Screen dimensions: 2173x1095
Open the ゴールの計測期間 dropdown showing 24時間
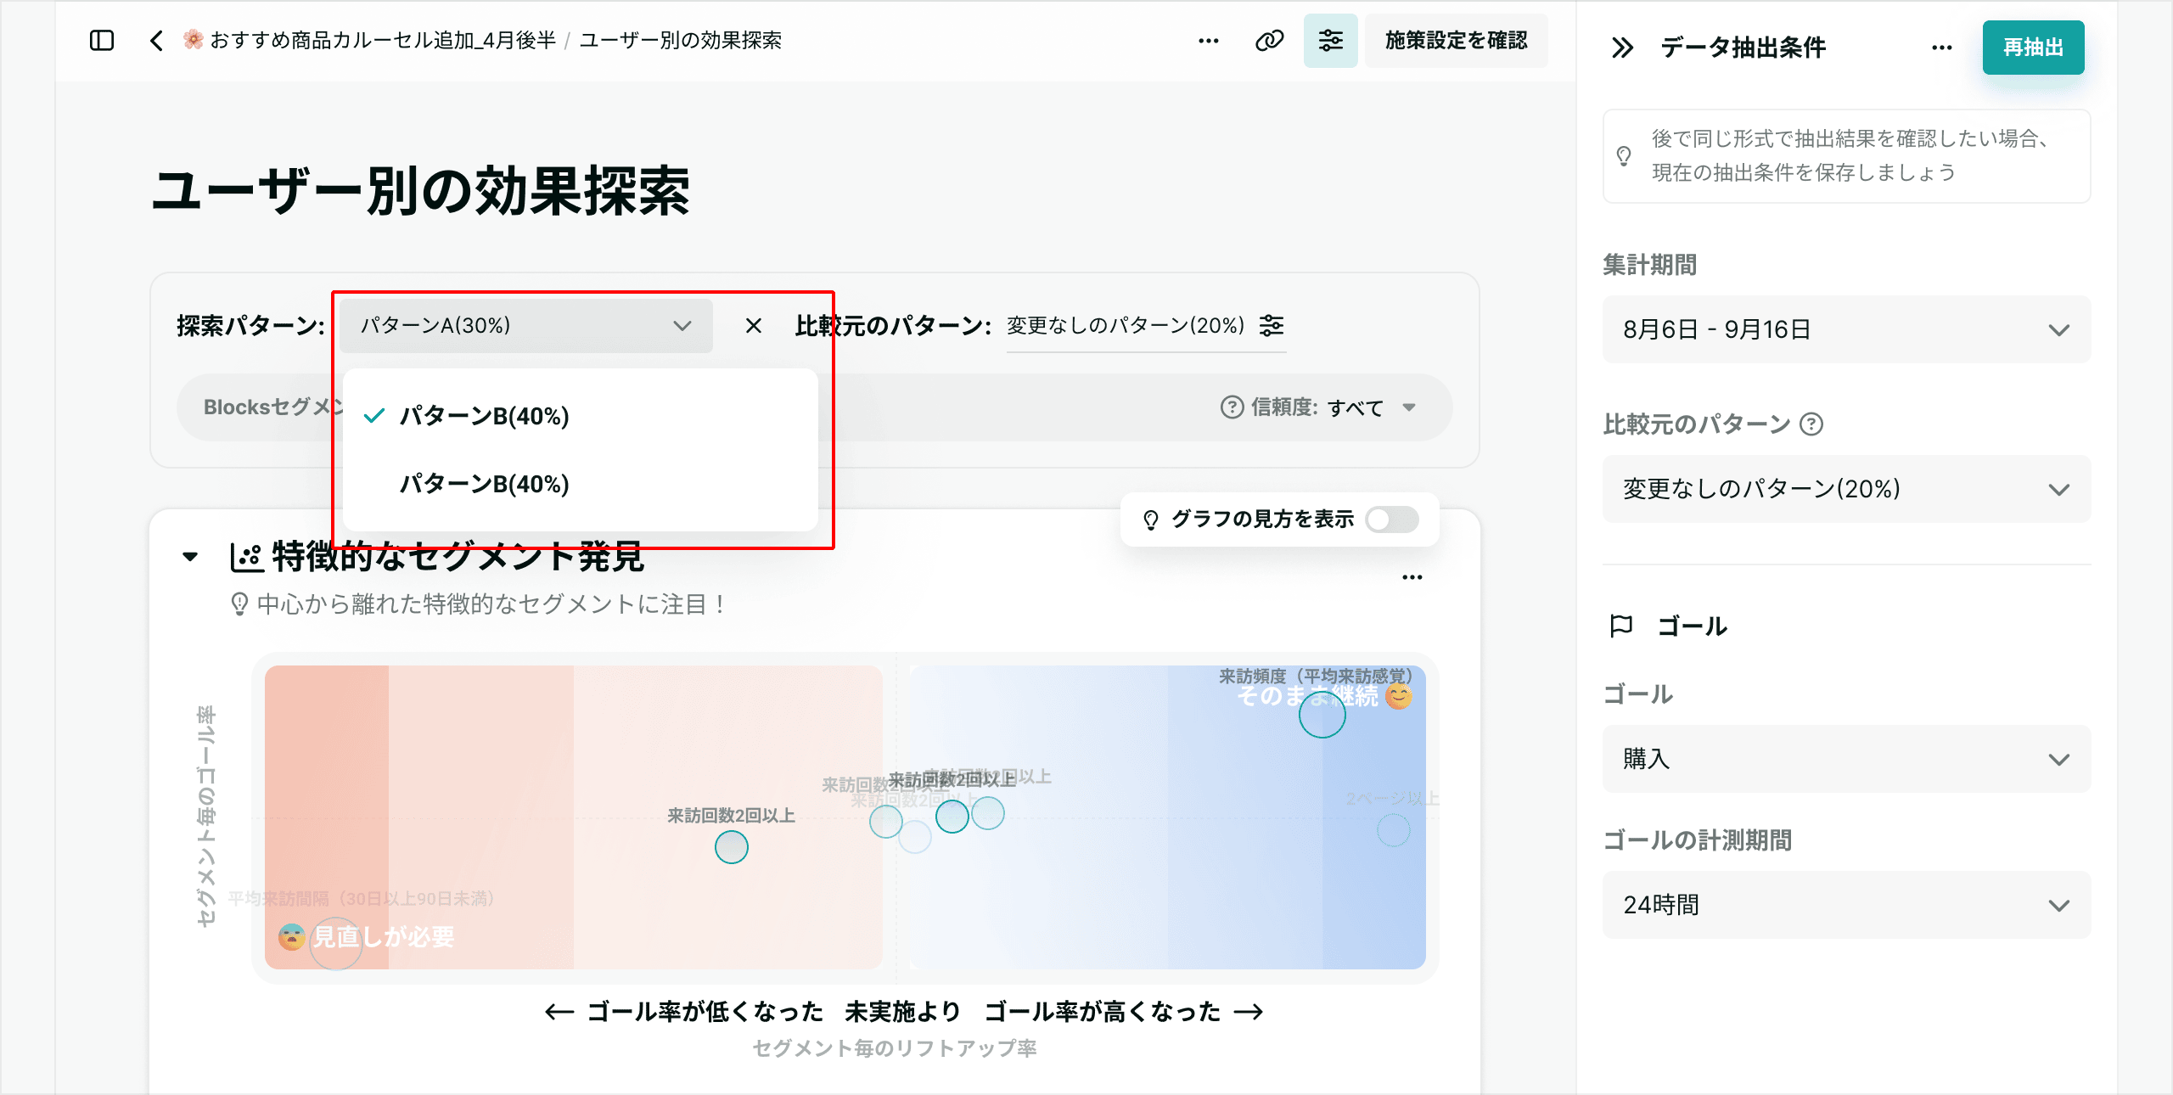[x=1846, y=905]
